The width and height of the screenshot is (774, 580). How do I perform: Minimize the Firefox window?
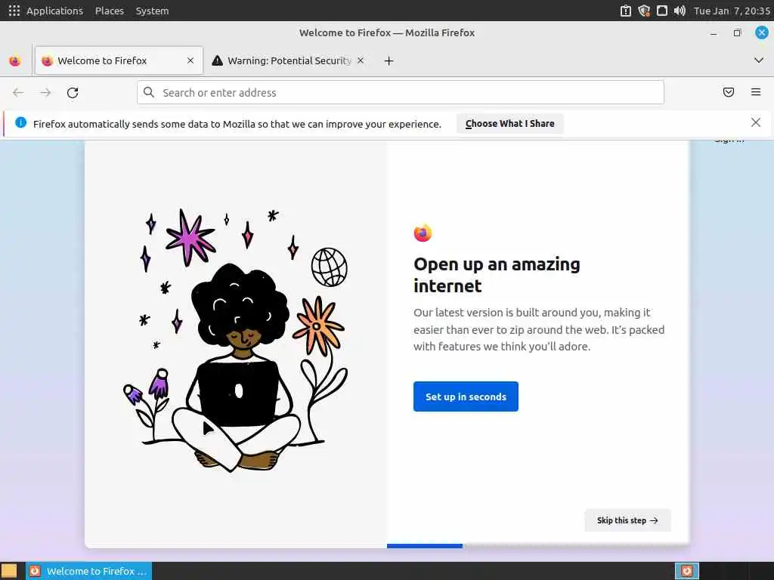714,33
